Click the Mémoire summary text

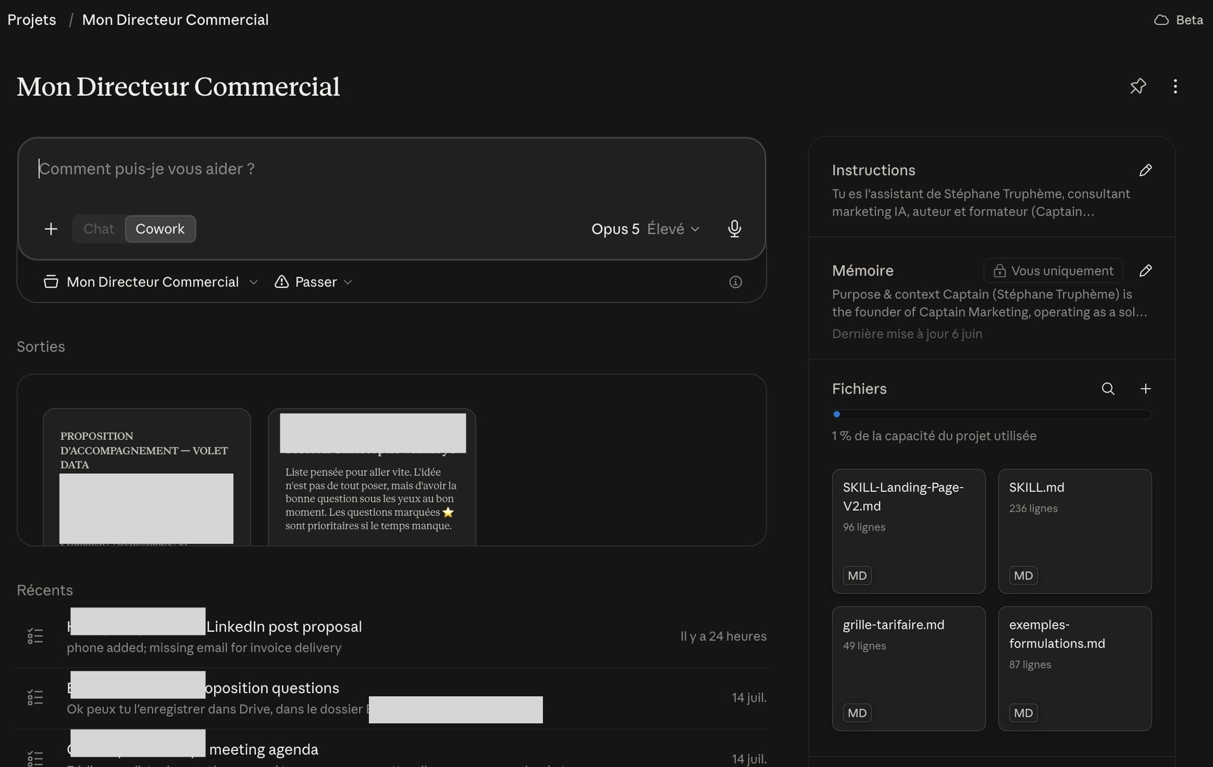pos(989,303)
